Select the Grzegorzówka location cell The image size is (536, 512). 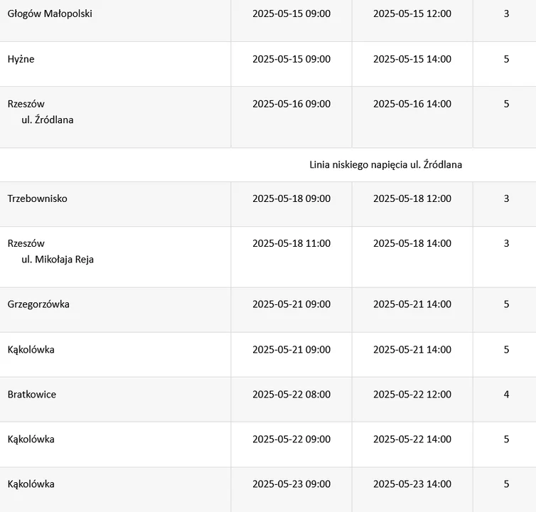115,310
